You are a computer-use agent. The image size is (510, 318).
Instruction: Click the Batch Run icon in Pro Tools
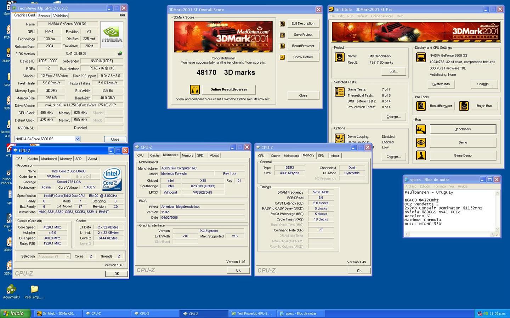[464, 106]
